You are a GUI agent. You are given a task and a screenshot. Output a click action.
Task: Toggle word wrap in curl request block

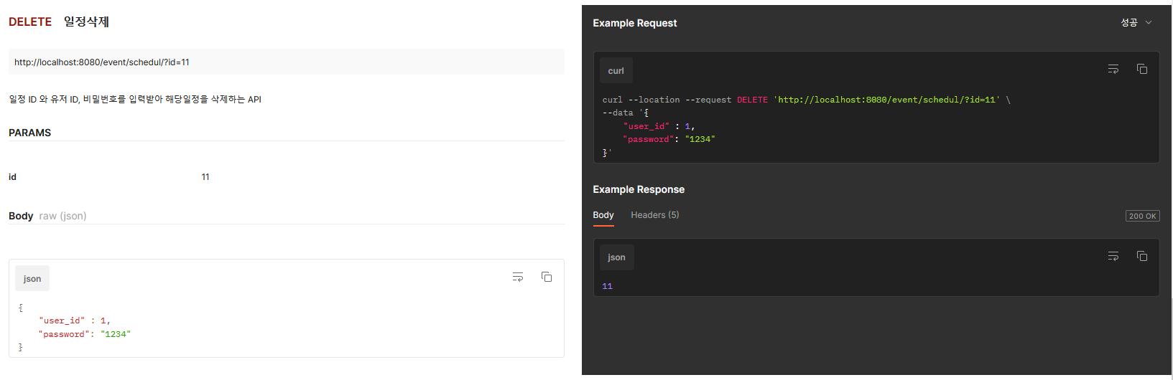pyautogui.click(x=1113, y=70)
